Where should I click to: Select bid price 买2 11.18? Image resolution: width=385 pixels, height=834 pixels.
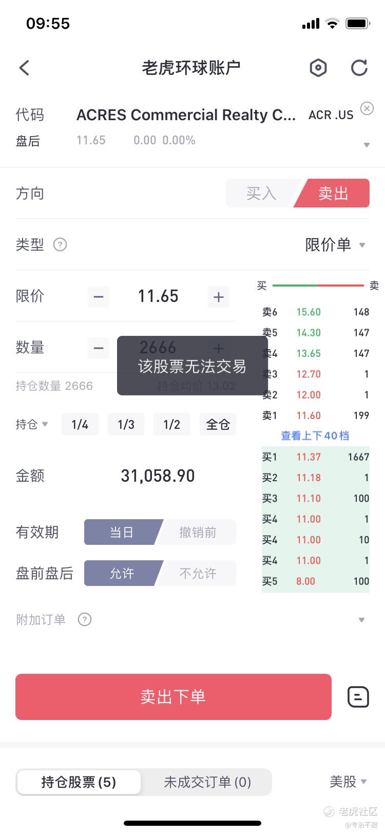316,478
